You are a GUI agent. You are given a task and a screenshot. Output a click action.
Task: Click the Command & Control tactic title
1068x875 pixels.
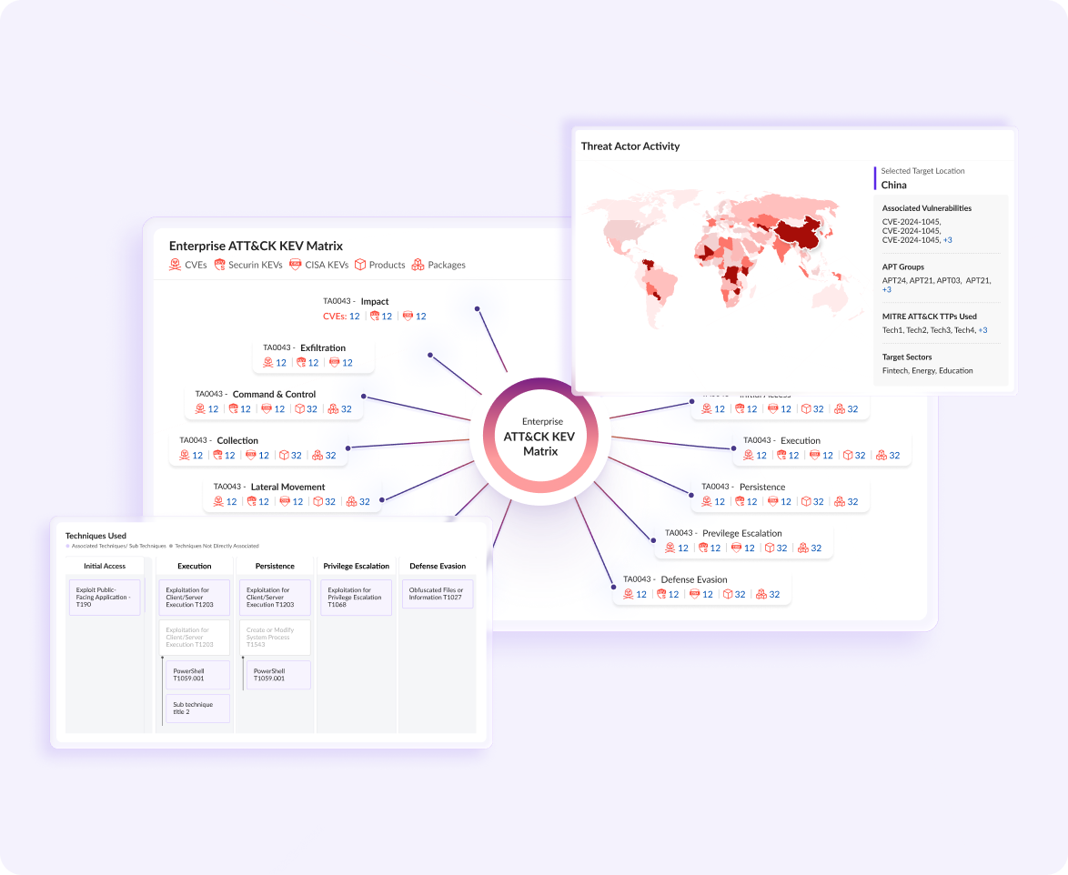pos(274,394)
